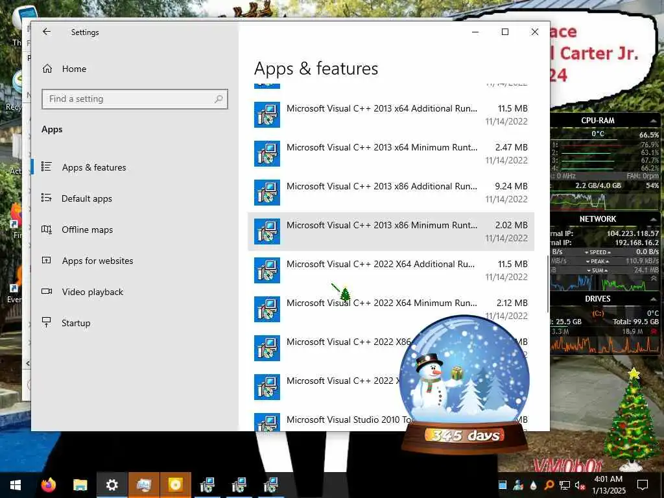This screenshot has height=498, width=664.
Task: Open Home in Settings sidebar
Action: (x=74, y=69)
